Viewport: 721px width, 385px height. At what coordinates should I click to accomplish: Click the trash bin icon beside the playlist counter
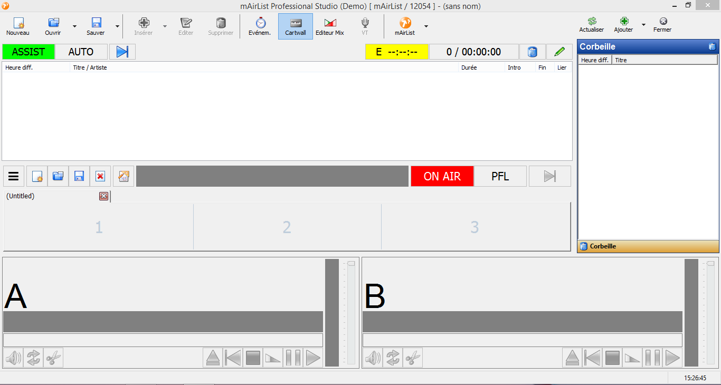pos(533,52)
